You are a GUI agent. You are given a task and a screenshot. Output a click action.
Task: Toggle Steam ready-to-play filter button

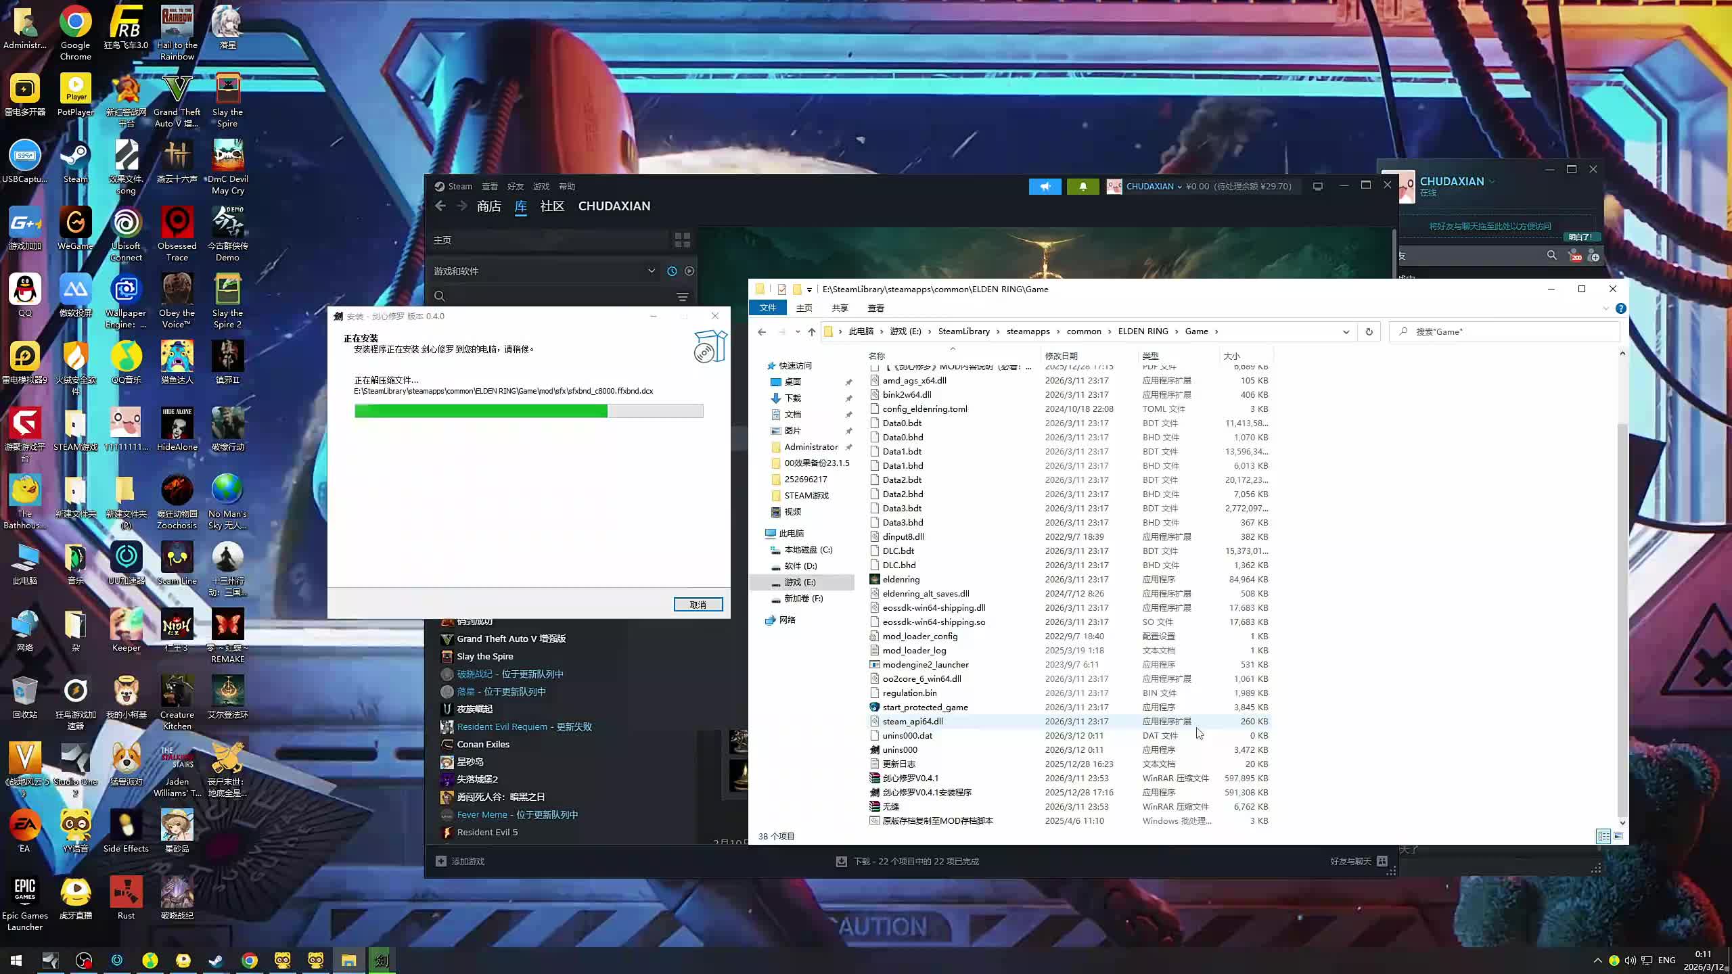[x=689, y=271]
